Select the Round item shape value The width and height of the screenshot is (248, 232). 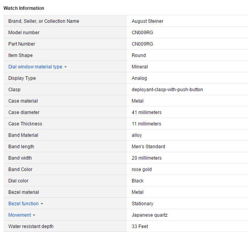tap(139, 55)
